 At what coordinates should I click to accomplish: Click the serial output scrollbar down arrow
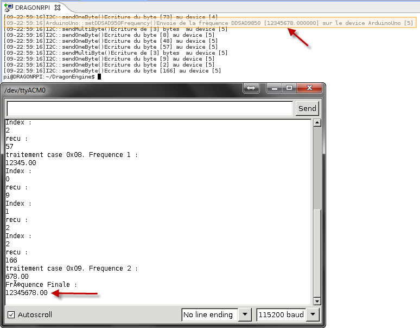coord(317,301)
